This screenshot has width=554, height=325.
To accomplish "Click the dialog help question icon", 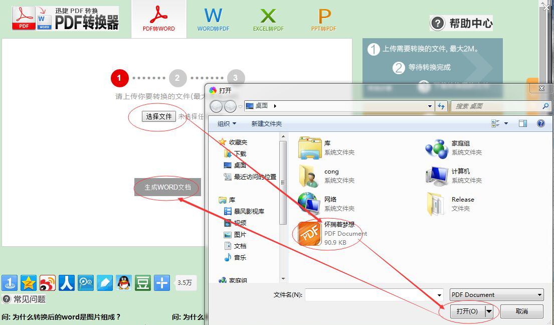I will [540, 123].
